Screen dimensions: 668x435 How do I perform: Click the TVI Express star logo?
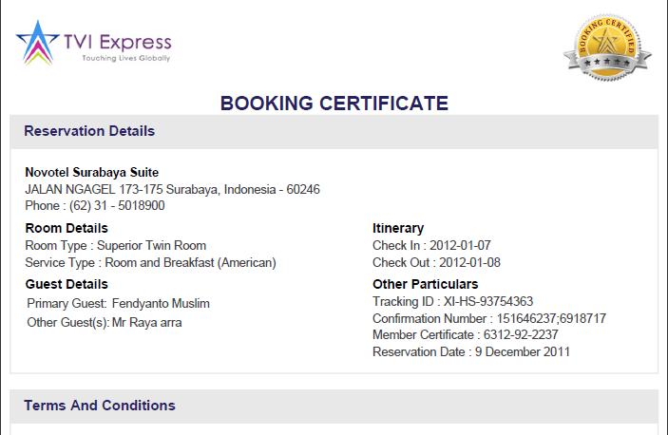point(37,46)
